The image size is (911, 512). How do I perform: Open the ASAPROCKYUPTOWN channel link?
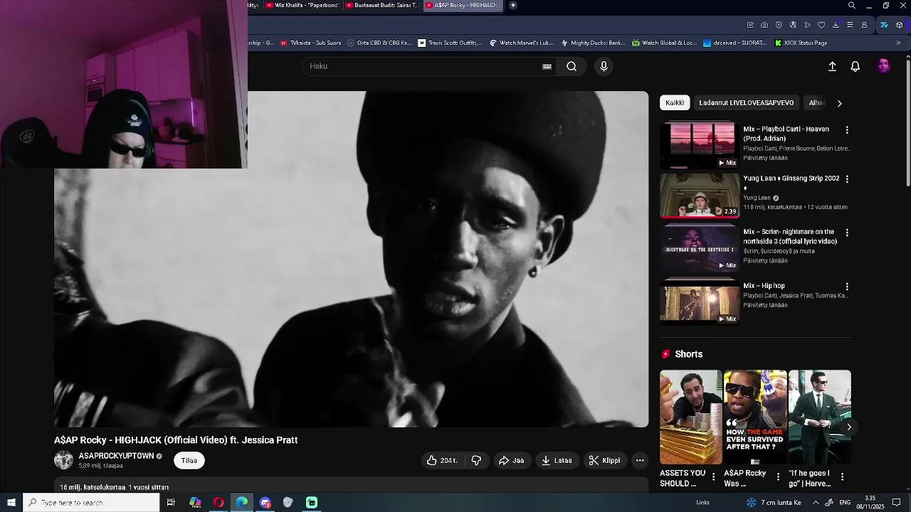(116, 456)
